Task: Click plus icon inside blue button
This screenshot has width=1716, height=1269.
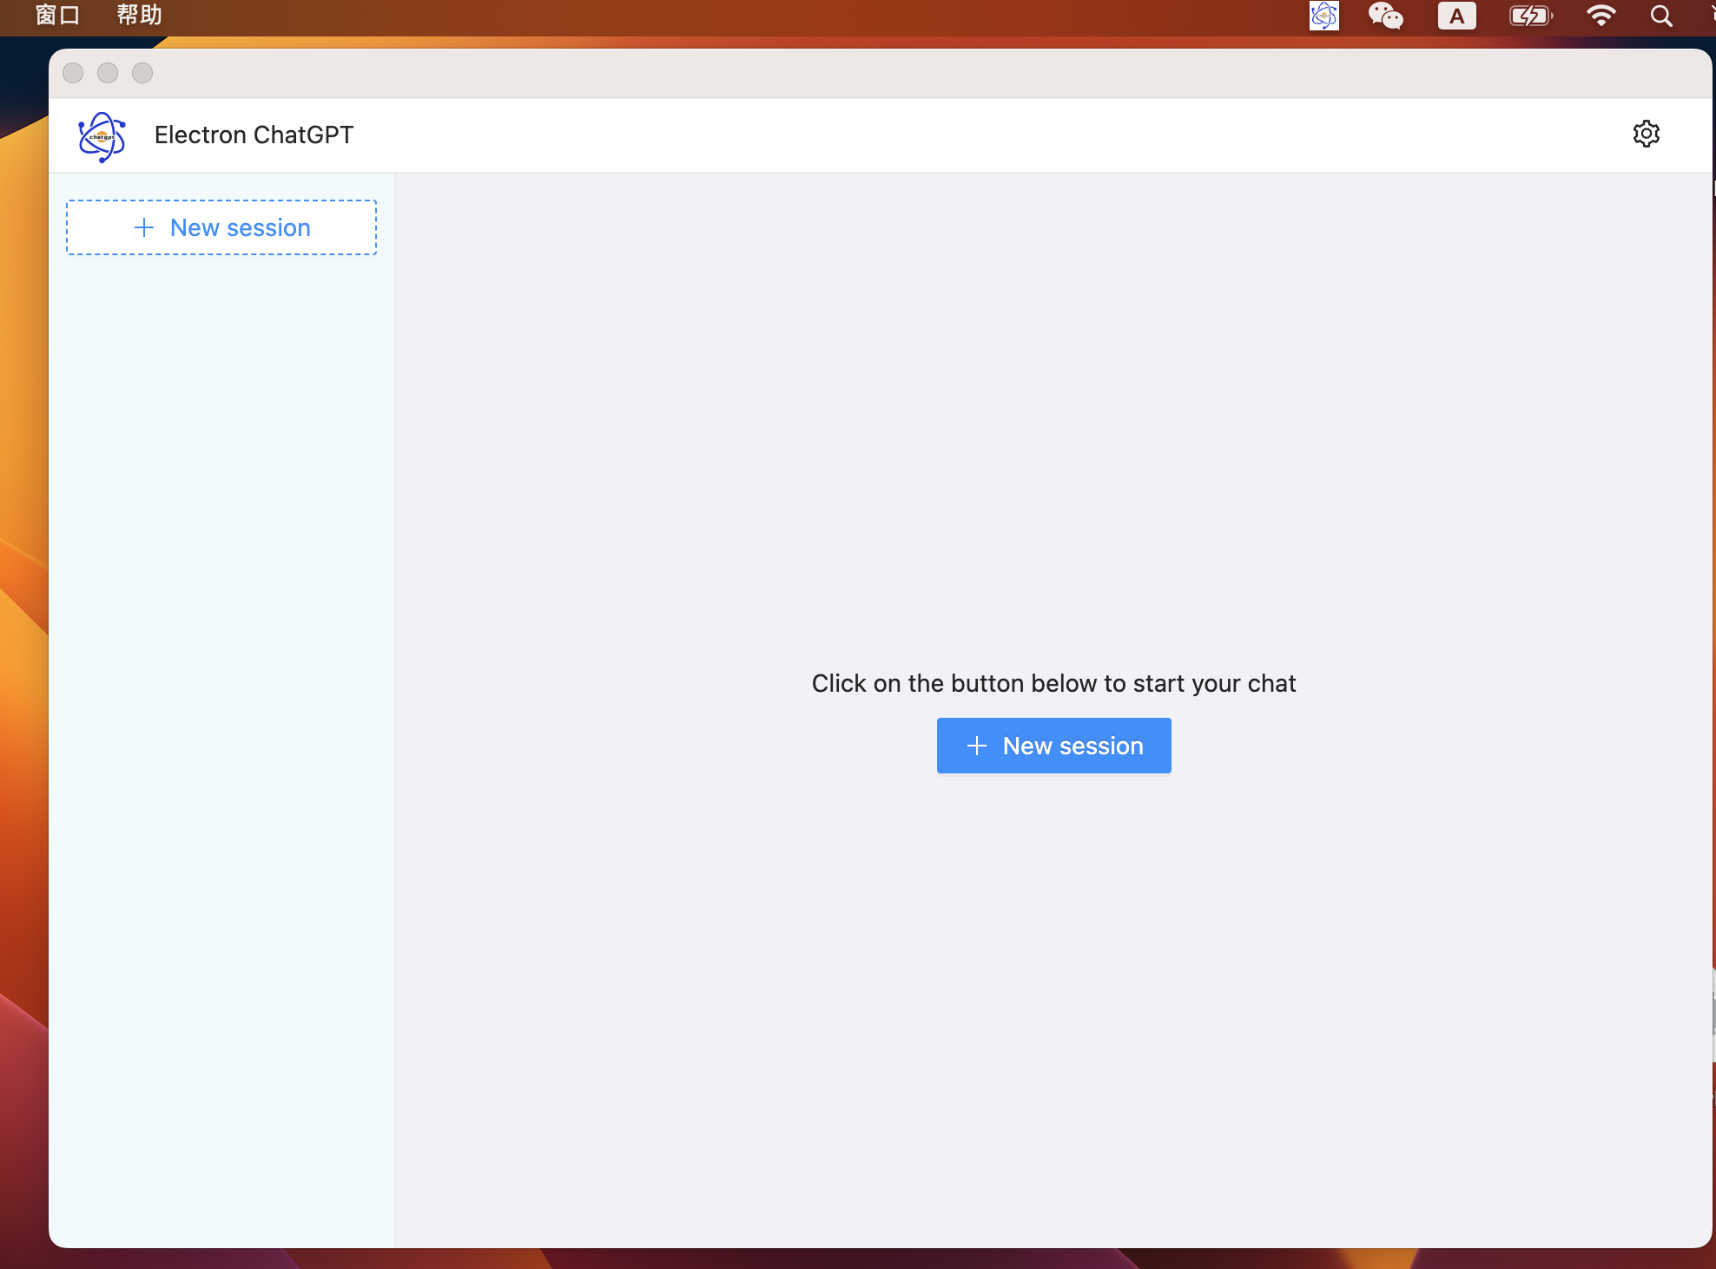Action: click(x=977, y=746)
